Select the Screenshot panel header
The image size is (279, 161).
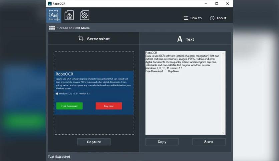[94, 39]
